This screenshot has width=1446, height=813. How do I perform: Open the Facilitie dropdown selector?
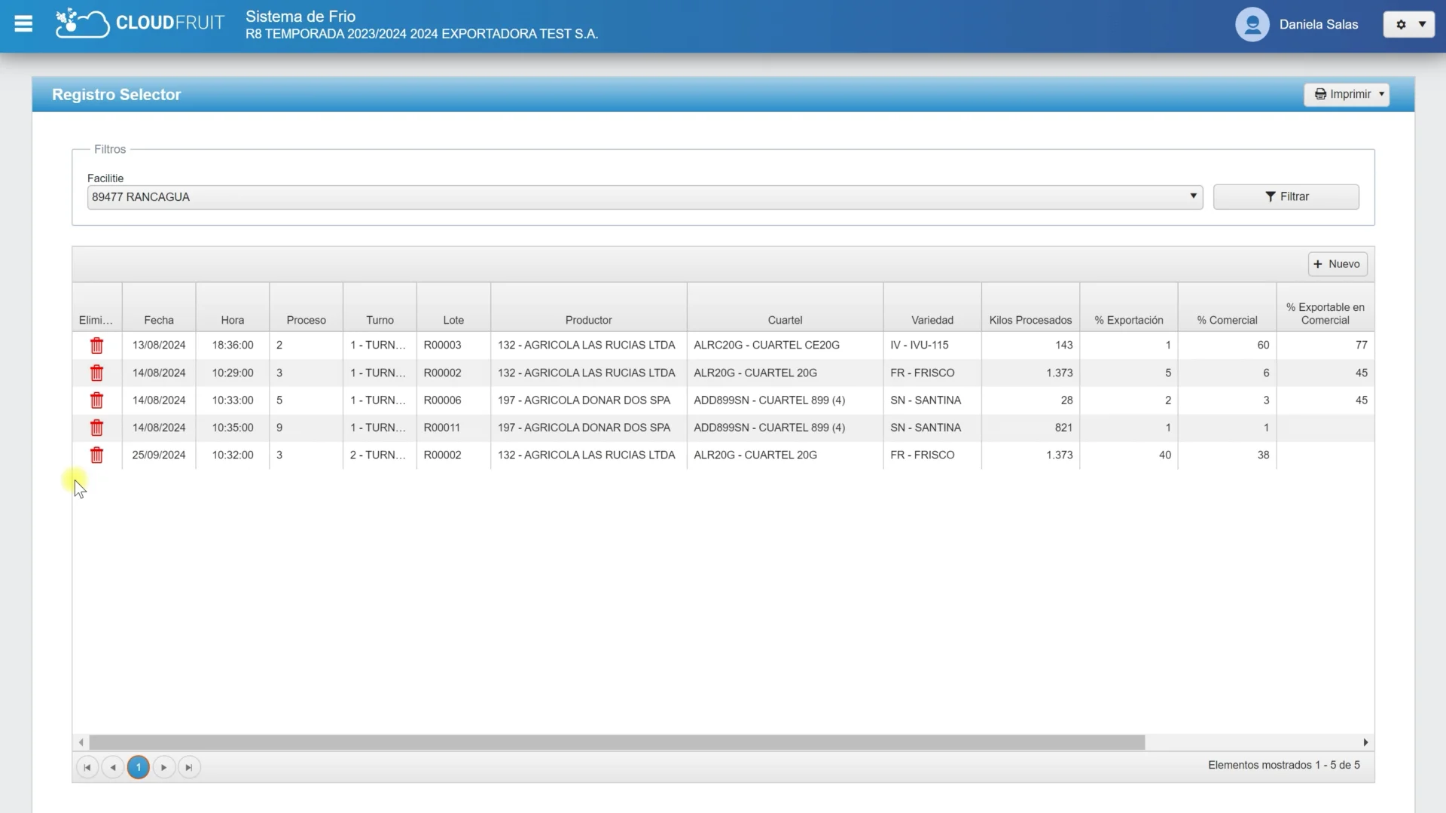click(x=1192, y=196)
